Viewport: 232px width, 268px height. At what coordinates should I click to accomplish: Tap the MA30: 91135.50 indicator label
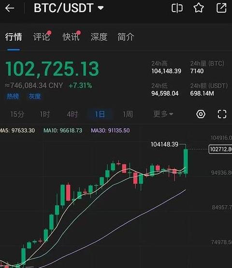[110, 130]
